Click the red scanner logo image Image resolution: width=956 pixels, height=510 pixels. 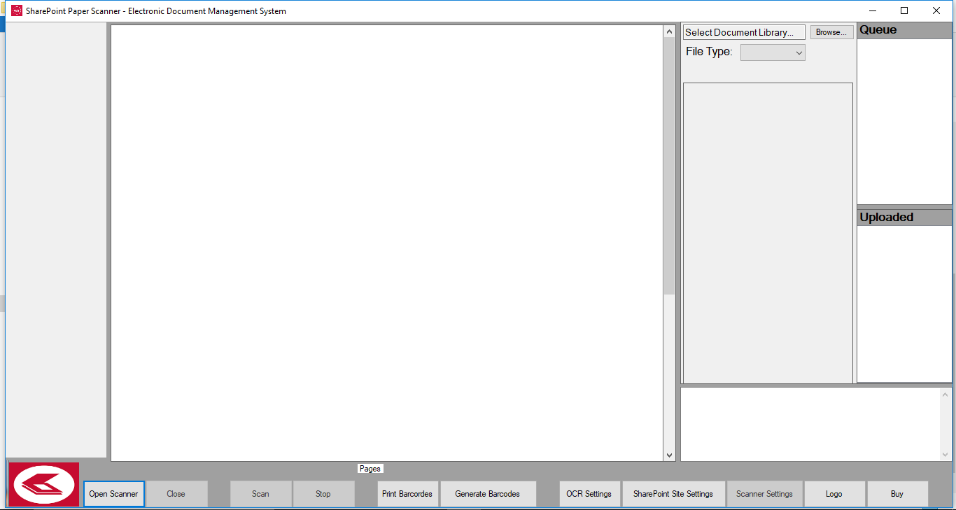click(x=44, y=484)
